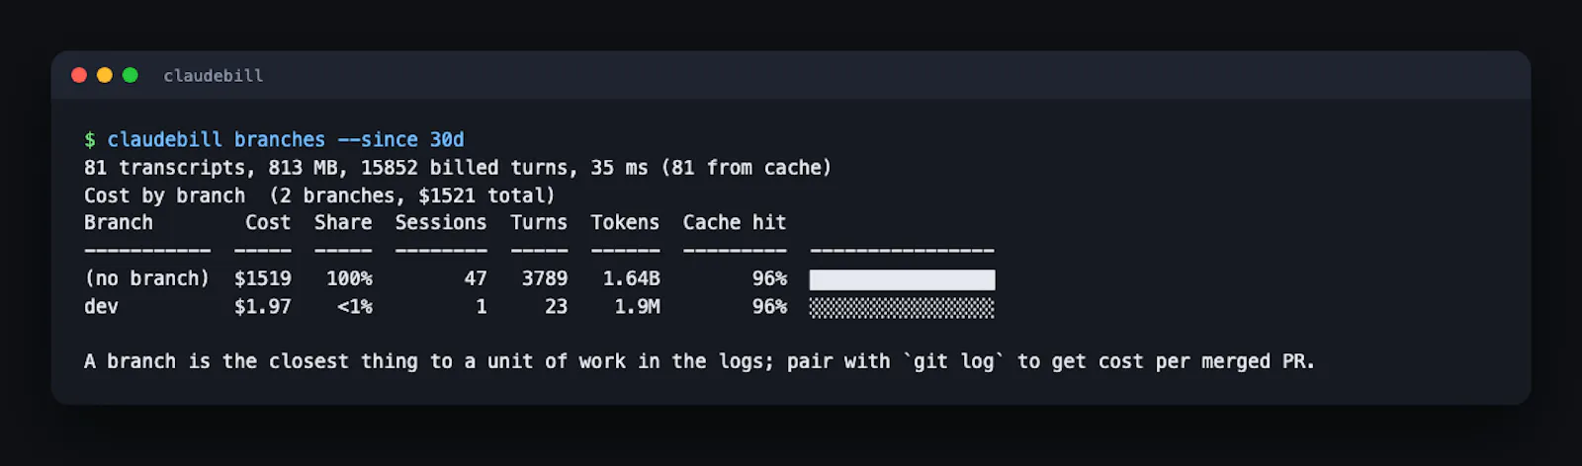Click the 'Share' column header
Screen dimensions: 1582x466
(x=343, y=223)
